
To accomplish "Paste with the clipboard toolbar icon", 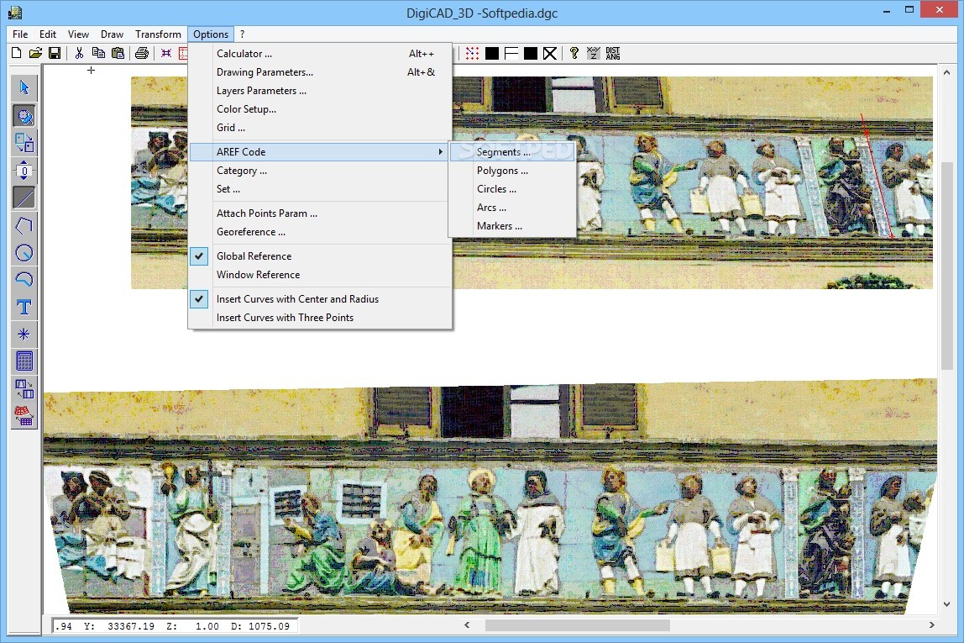I will coord(118,54).
